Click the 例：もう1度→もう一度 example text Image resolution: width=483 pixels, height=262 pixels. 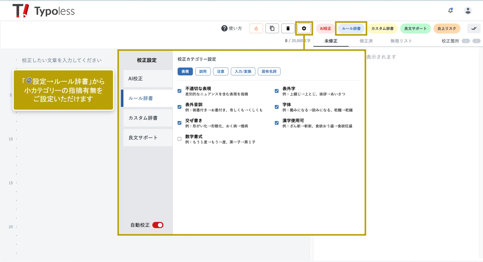click(x=220, y=142)
